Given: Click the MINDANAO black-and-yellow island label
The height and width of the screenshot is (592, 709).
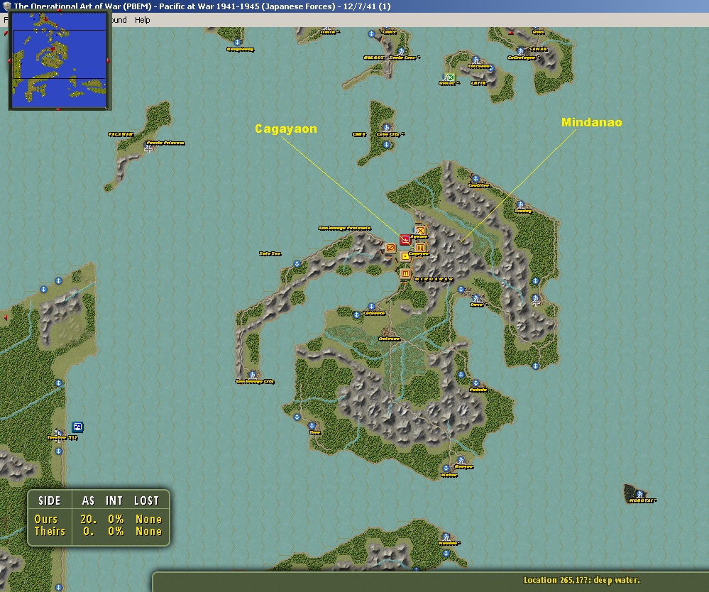Looking at the screenshot, I should point(434,279).
